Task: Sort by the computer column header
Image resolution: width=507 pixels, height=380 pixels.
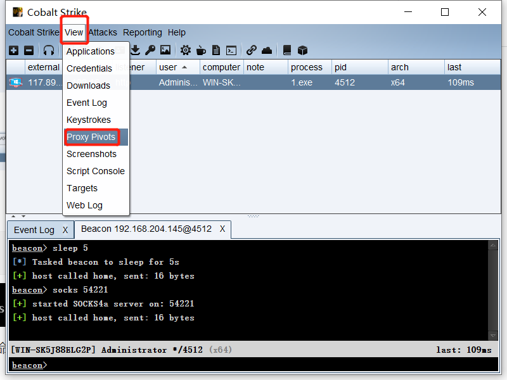Action: click(x=221, y=67)
